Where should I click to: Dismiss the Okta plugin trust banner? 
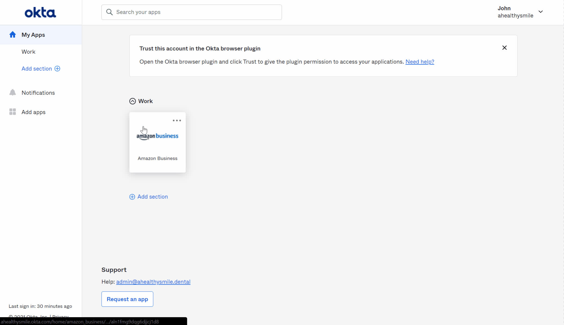504,48
